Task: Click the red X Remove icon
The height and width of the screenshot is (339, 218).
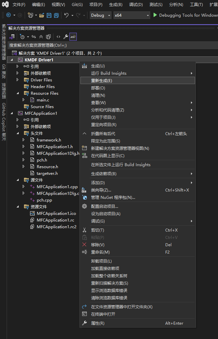Action: click(84, 245)
